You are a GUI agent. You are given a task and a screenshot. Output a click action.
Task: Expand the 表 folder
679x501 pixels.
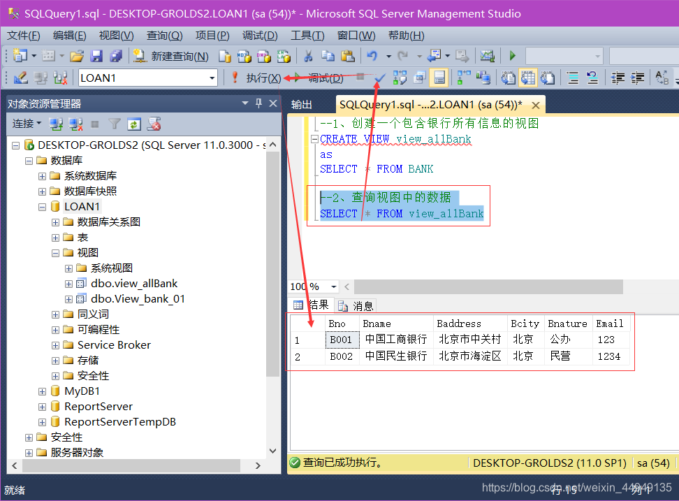click(x=55, y=238)
